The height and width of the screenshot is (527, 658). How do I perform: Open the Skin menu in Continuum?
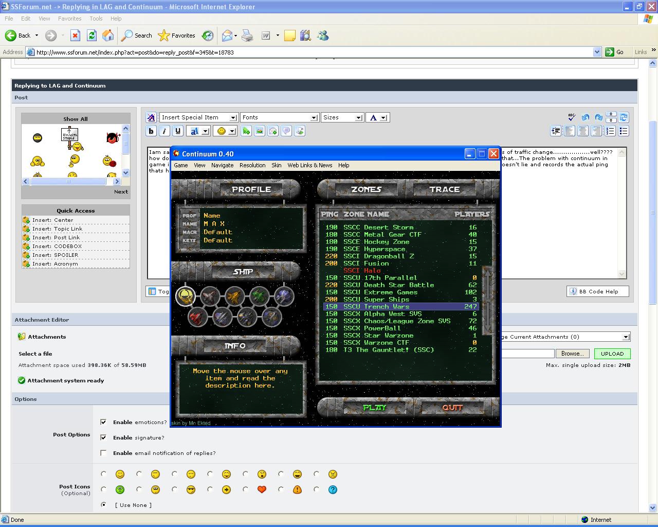point(277,165)
